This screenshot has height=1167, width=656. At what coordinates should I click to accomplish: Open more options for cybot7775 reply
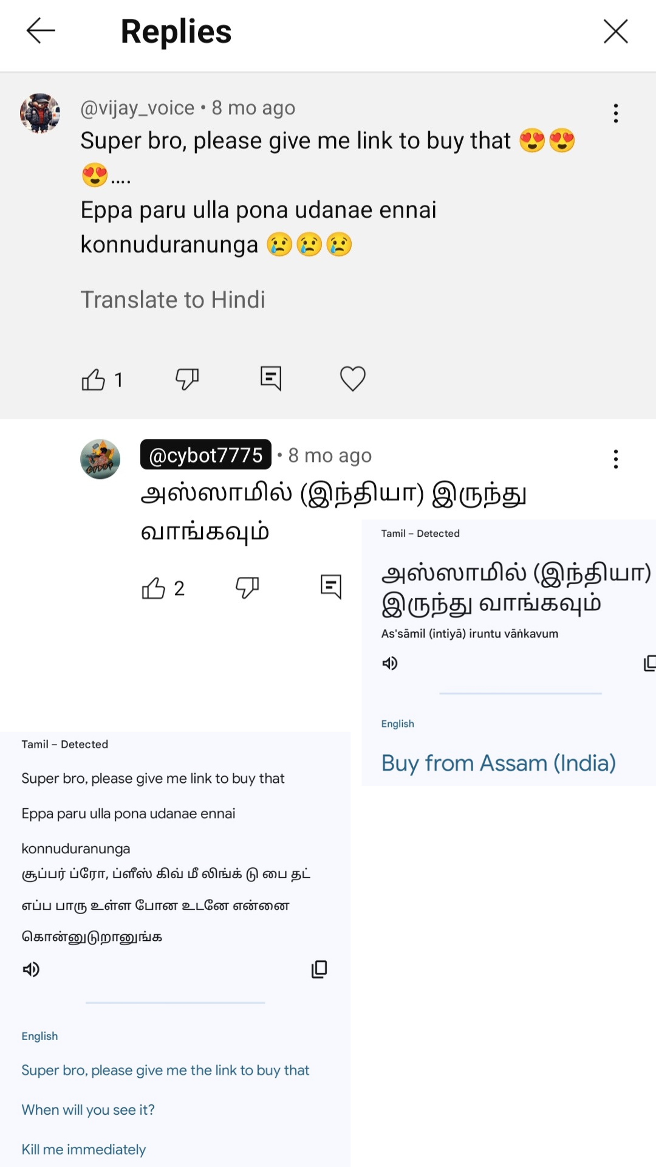(x=616, y=459)
